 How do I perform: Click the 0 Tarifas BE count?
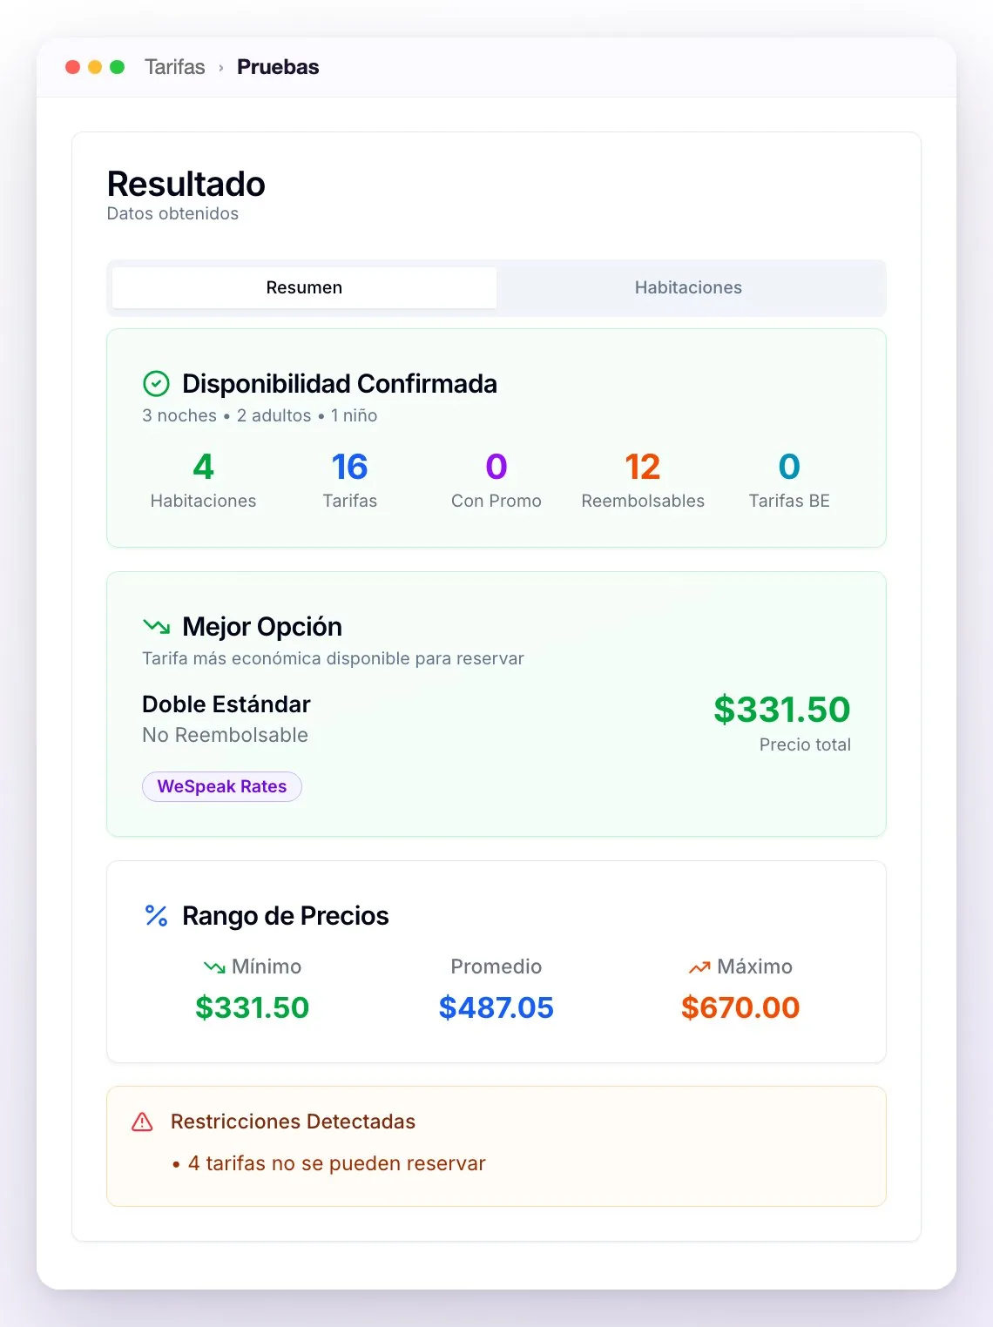(789, 467)
